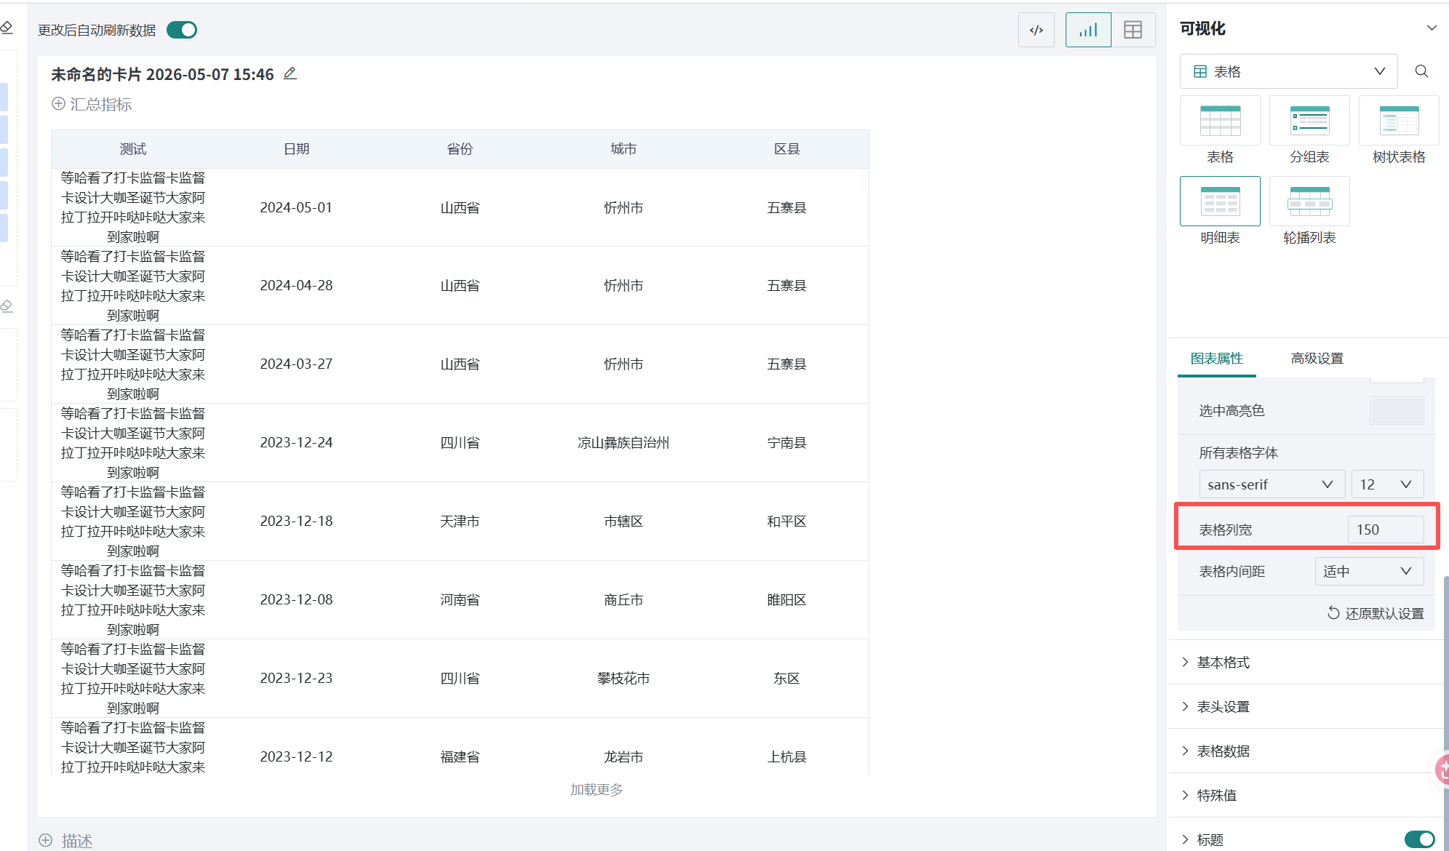The height and width of the screenshot is (851, 1449).
Task: Open the code view icon
Action: [x=1037, y=30]
